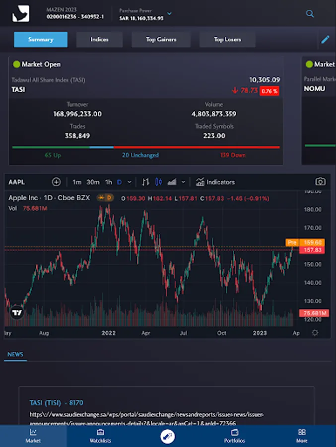
Task: Select the NEWS tab
Action: pyautogui.click(x=15, y=354)
